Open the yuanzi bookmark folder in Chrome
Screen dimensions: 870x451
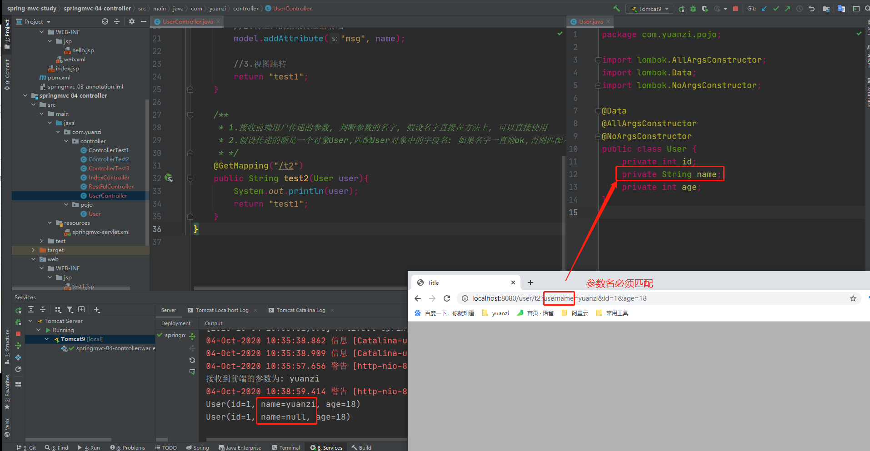click(495, 313)
